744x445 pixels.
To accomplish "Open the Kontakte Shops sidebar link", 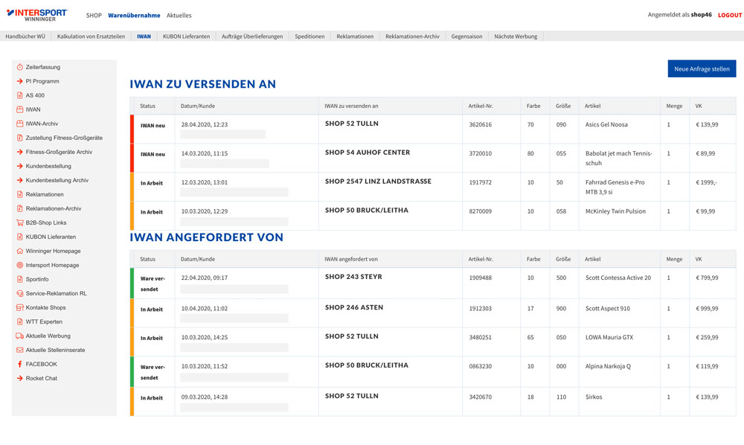I will (x=45, y=307).
